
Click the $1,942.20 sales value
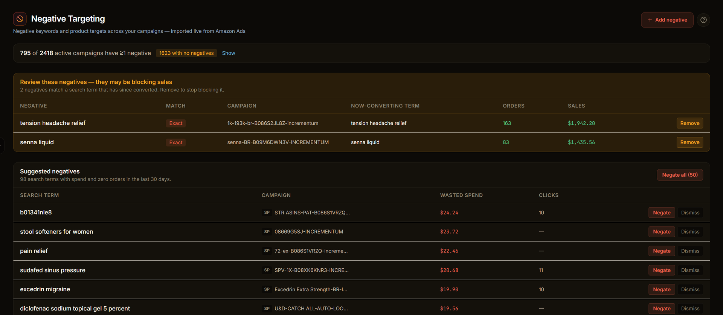581,123
